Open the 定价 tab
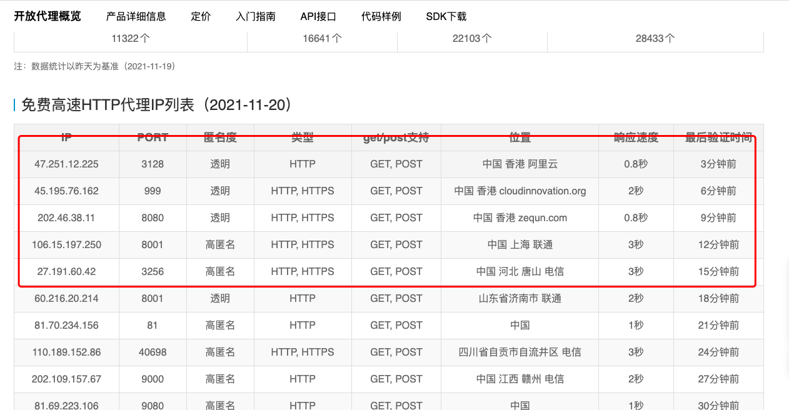This screenshot has height=410, width=789. click(x=201, y=17)
